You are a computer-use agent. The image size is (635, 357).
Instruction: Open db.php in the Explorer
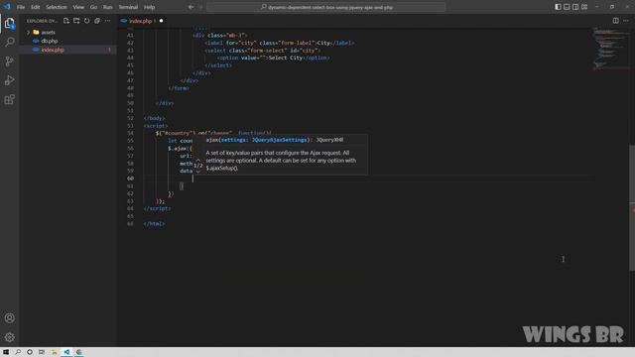pyautogui.click(x=49, y=41)
